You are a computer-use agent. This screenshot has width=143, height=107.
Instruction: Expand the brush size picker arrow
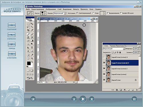coord(45,13)
